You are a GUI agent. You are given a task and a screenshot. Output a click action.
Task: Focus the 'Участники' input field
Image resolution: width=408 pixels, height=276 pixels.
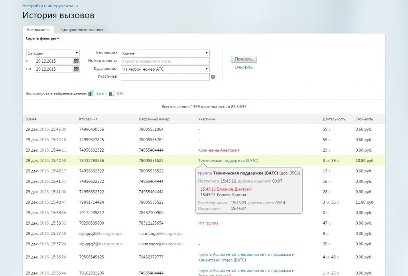coord(165,77)
